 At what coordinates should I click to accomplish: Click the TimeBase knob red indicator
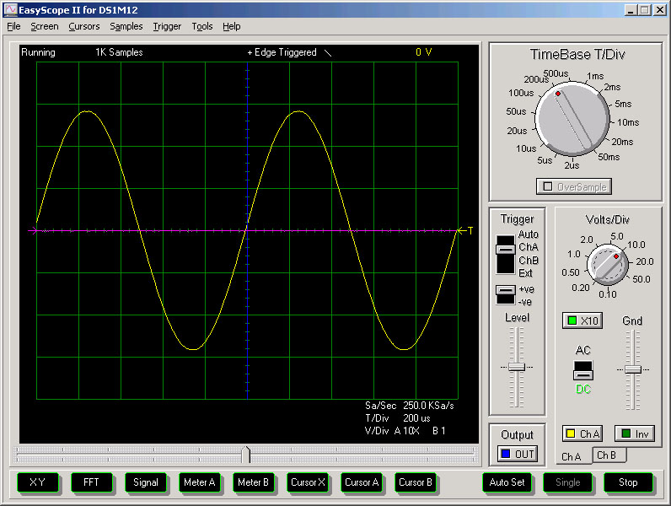pos(557,94)
